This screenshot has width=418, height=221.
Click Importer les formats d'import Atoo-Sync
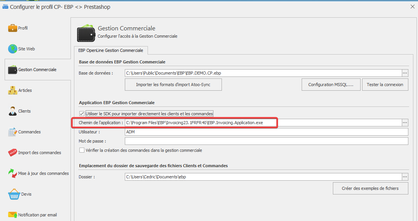click(173, 85)
